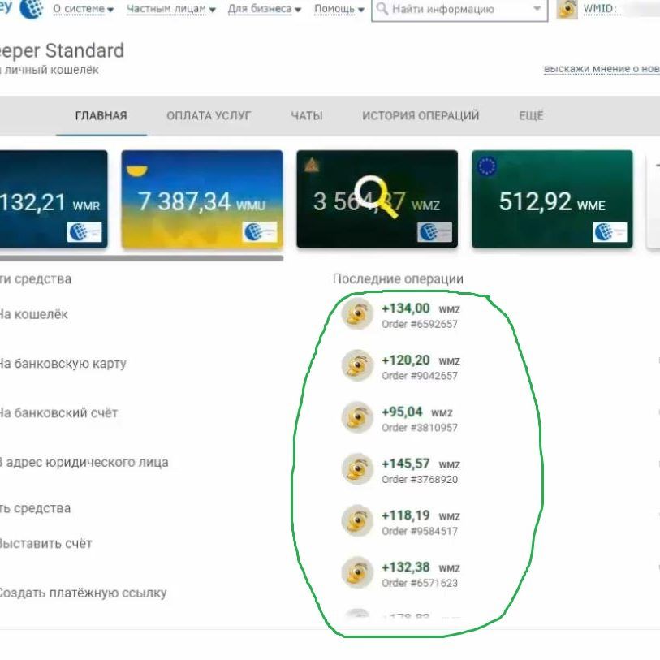Click the search magnifier icon in the search box

(382, 8)
